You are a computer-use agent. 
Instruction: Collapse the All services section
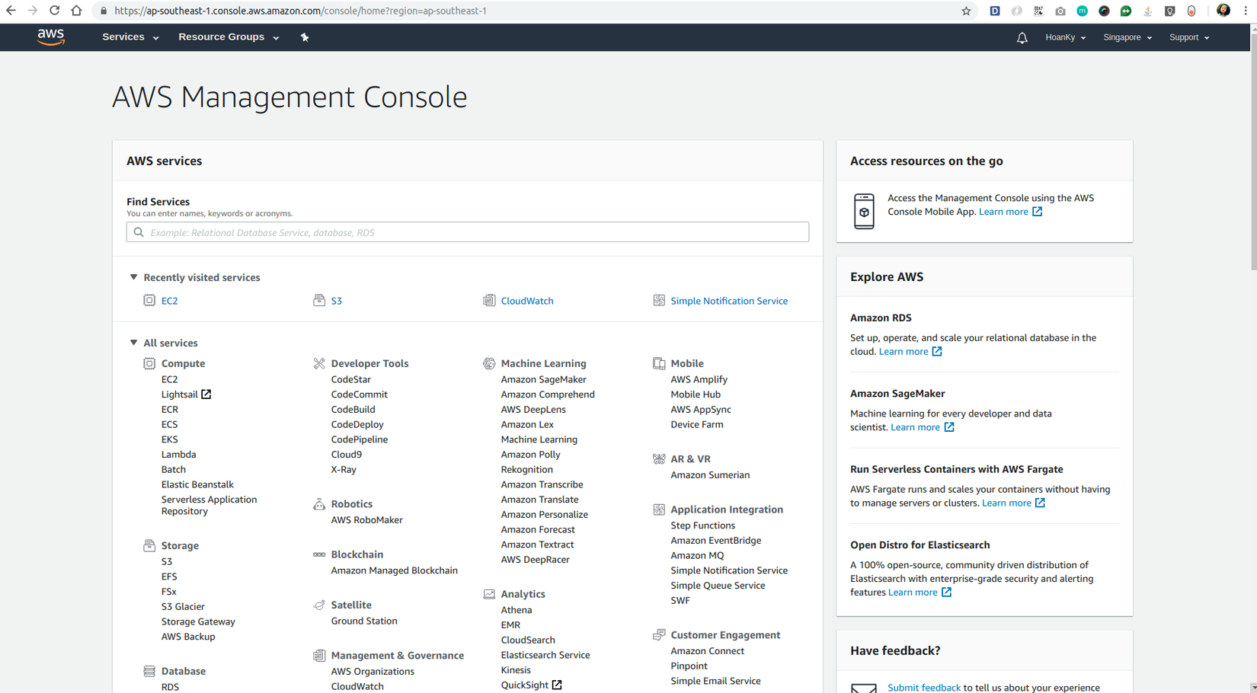click(x=134, y=343)
